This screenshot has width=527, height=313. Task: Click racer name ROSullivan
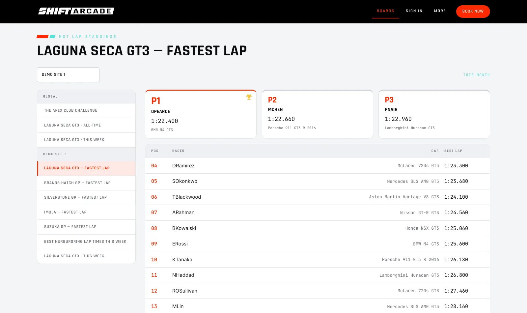pos(185,291)
